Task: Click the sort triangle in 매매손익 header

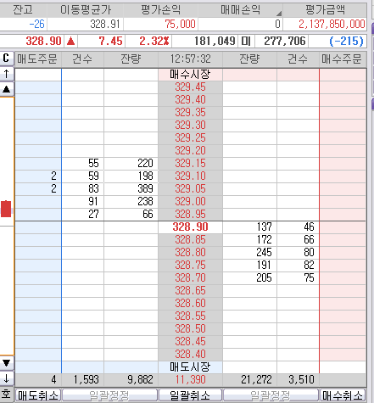Action: pos(279,13)
